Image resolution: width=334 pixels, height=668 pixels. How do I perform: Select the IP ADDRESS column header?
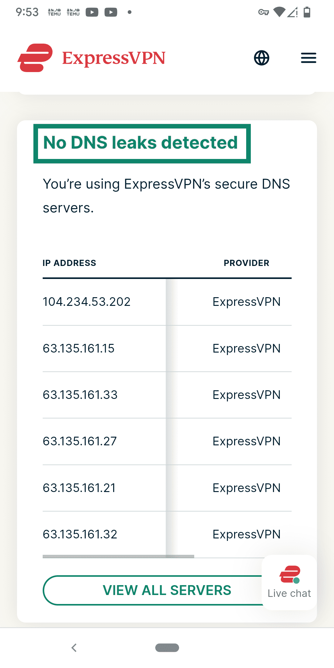click(x=69, y=263)
